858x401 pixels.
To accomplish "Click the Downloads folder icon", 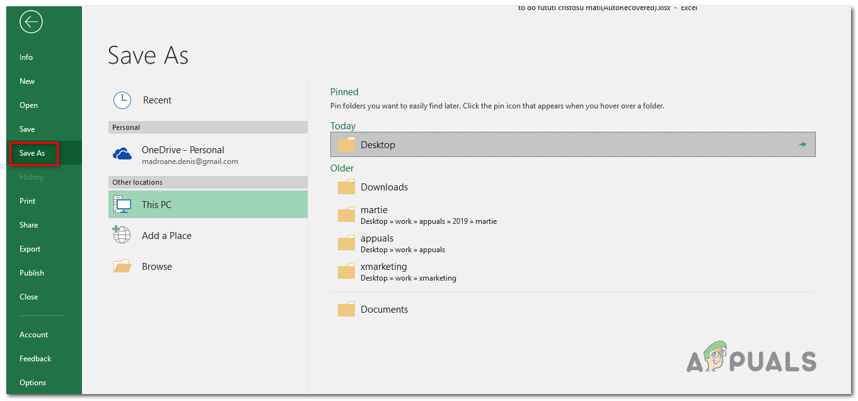I will tap(347, 187).
